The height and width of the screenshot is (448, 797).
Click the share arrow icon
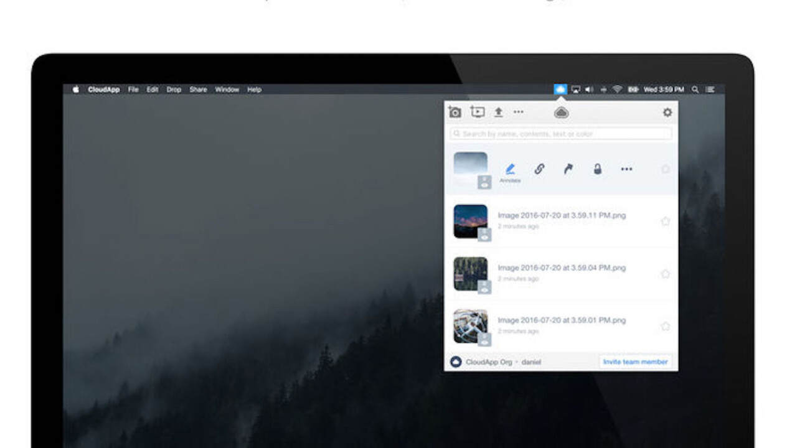click(x=568, y=169)
